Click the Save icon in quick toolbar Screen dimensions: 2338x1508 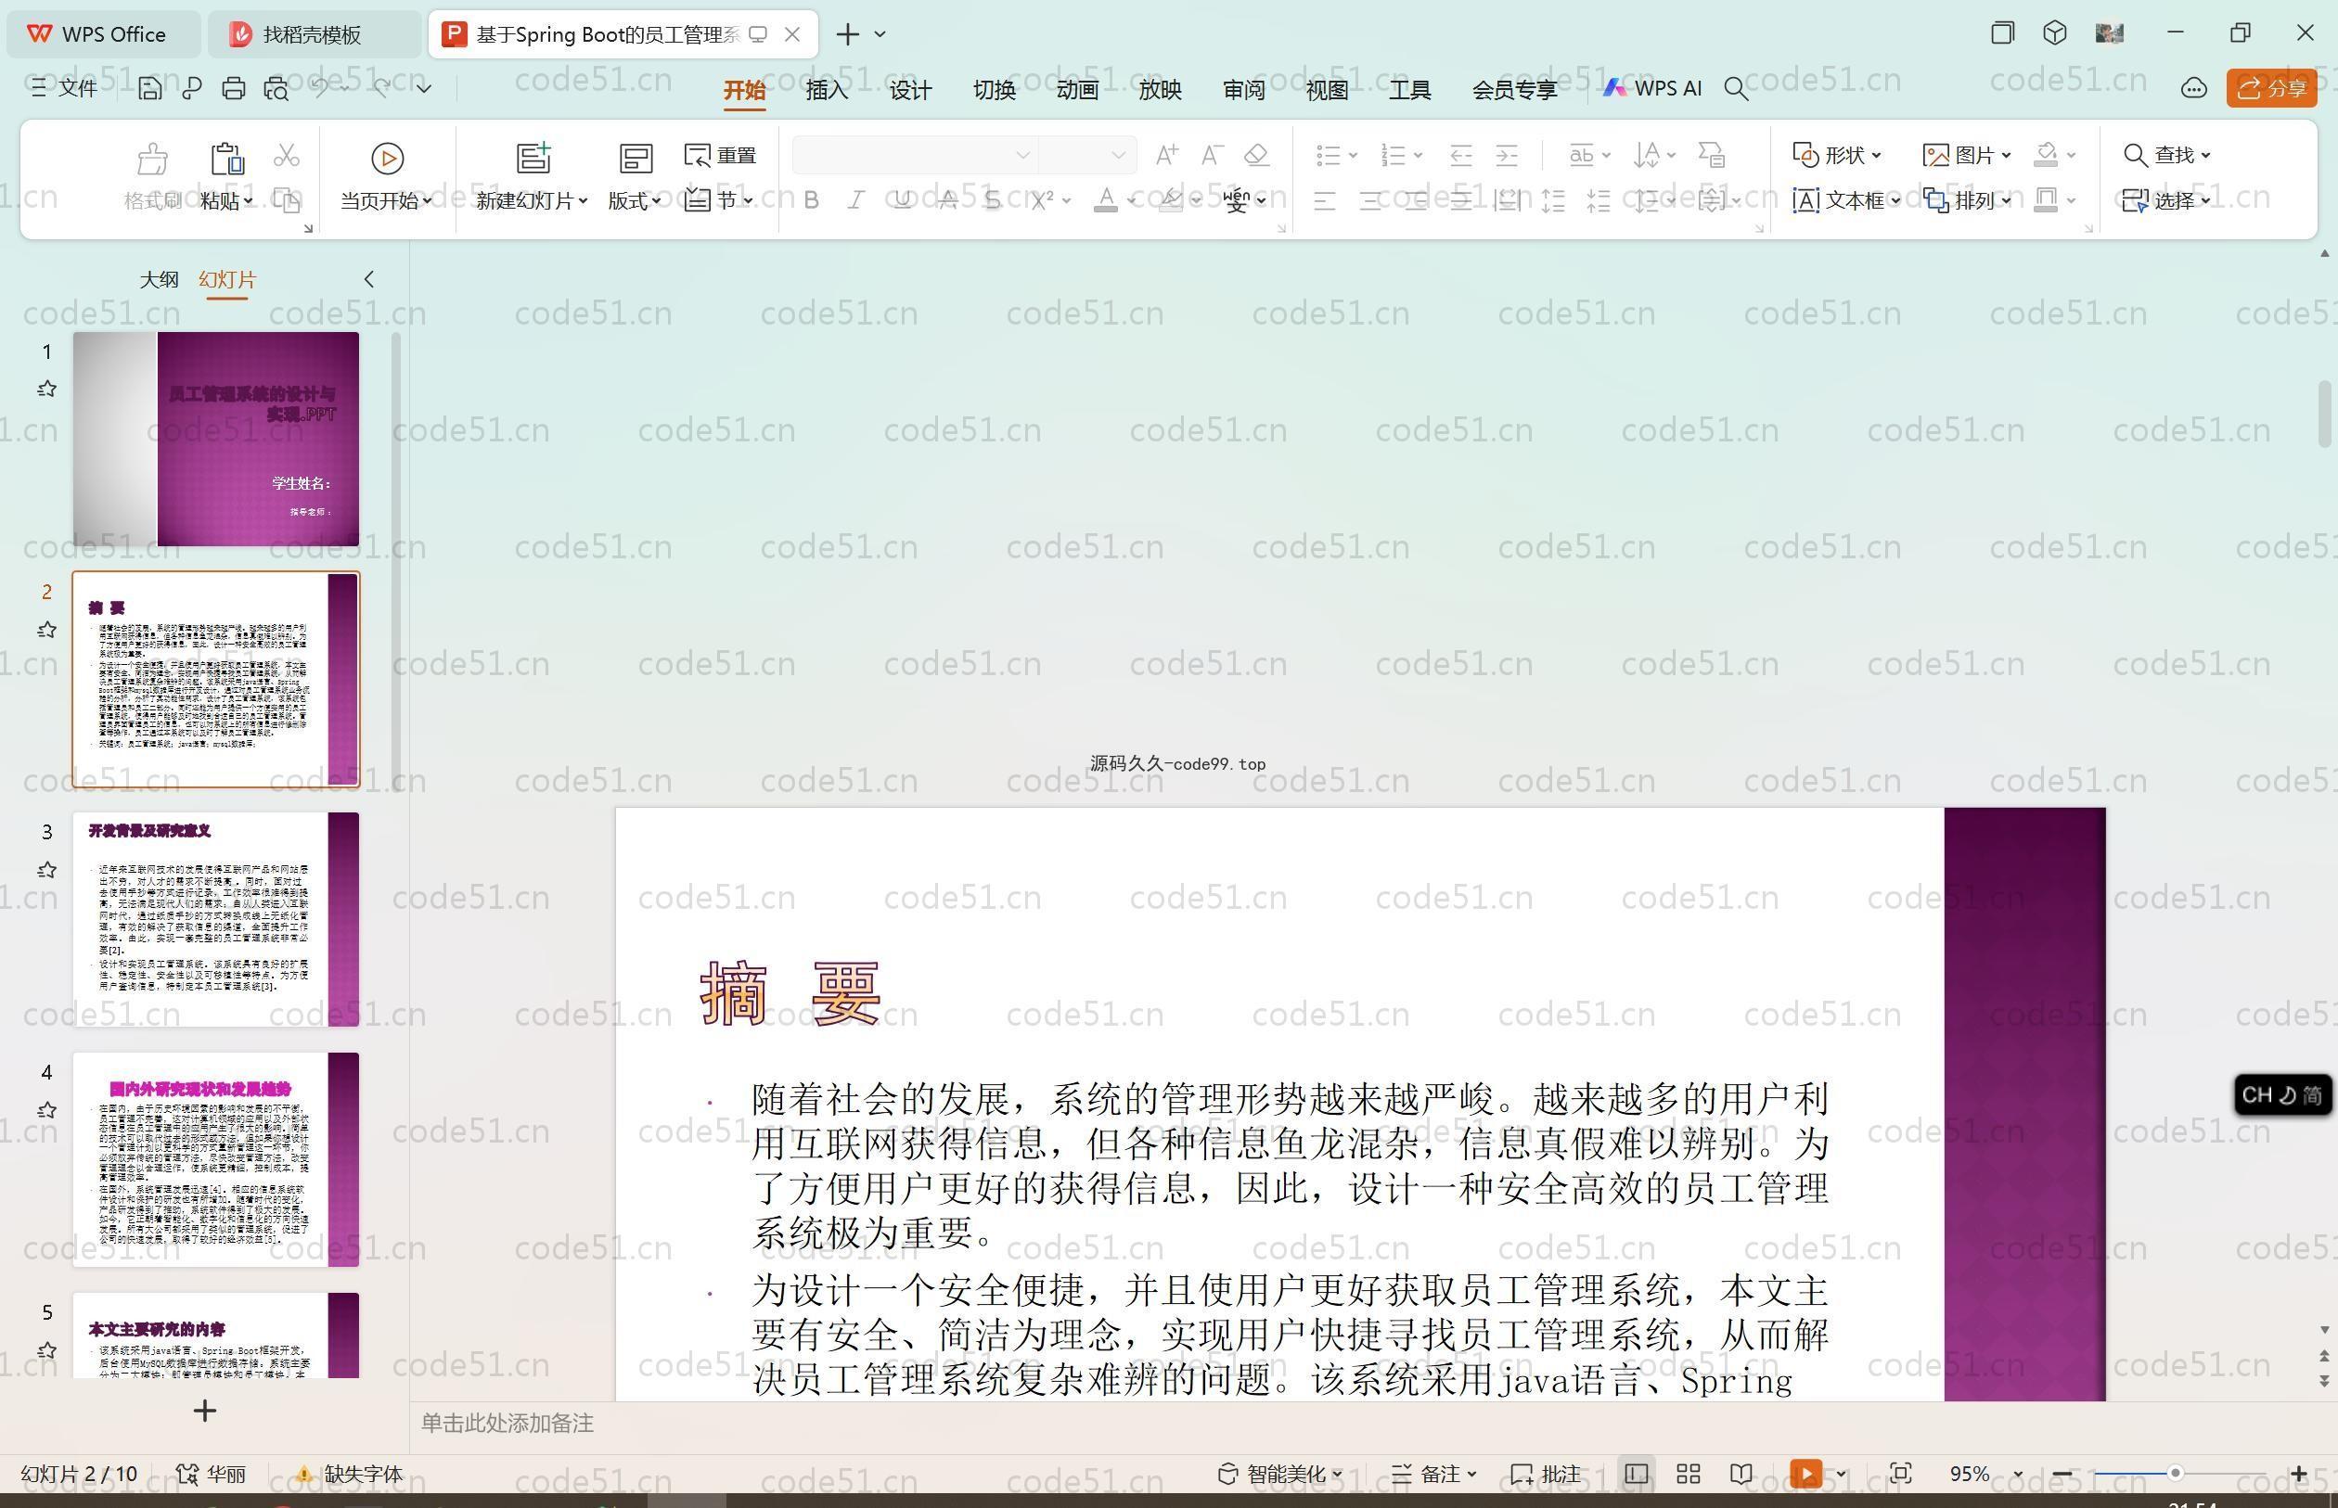coord(150,88)
